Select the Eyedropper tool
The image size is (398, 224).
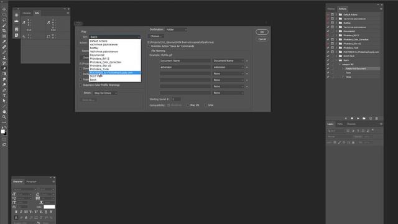coord(4,42)
